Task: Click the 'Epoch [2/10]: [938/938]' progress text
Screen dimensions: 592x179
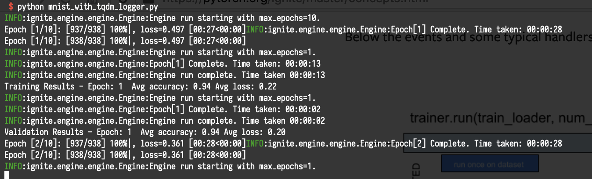Action: coord(55,155)
